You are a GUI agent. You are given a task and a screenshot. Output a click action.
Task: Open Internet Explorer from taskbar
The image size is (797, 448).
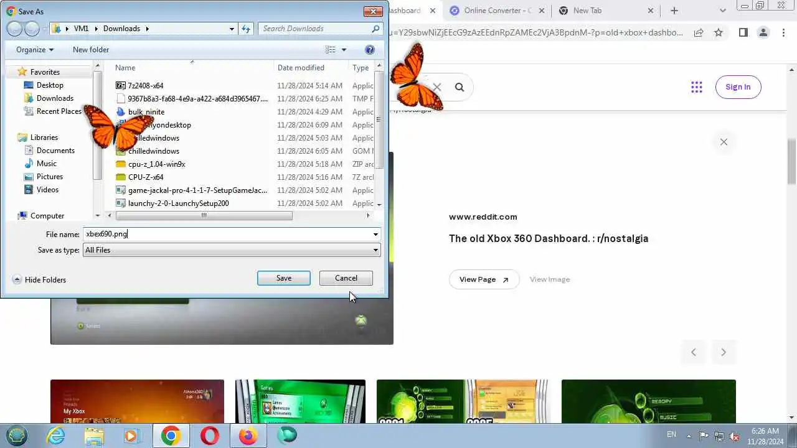56,436
